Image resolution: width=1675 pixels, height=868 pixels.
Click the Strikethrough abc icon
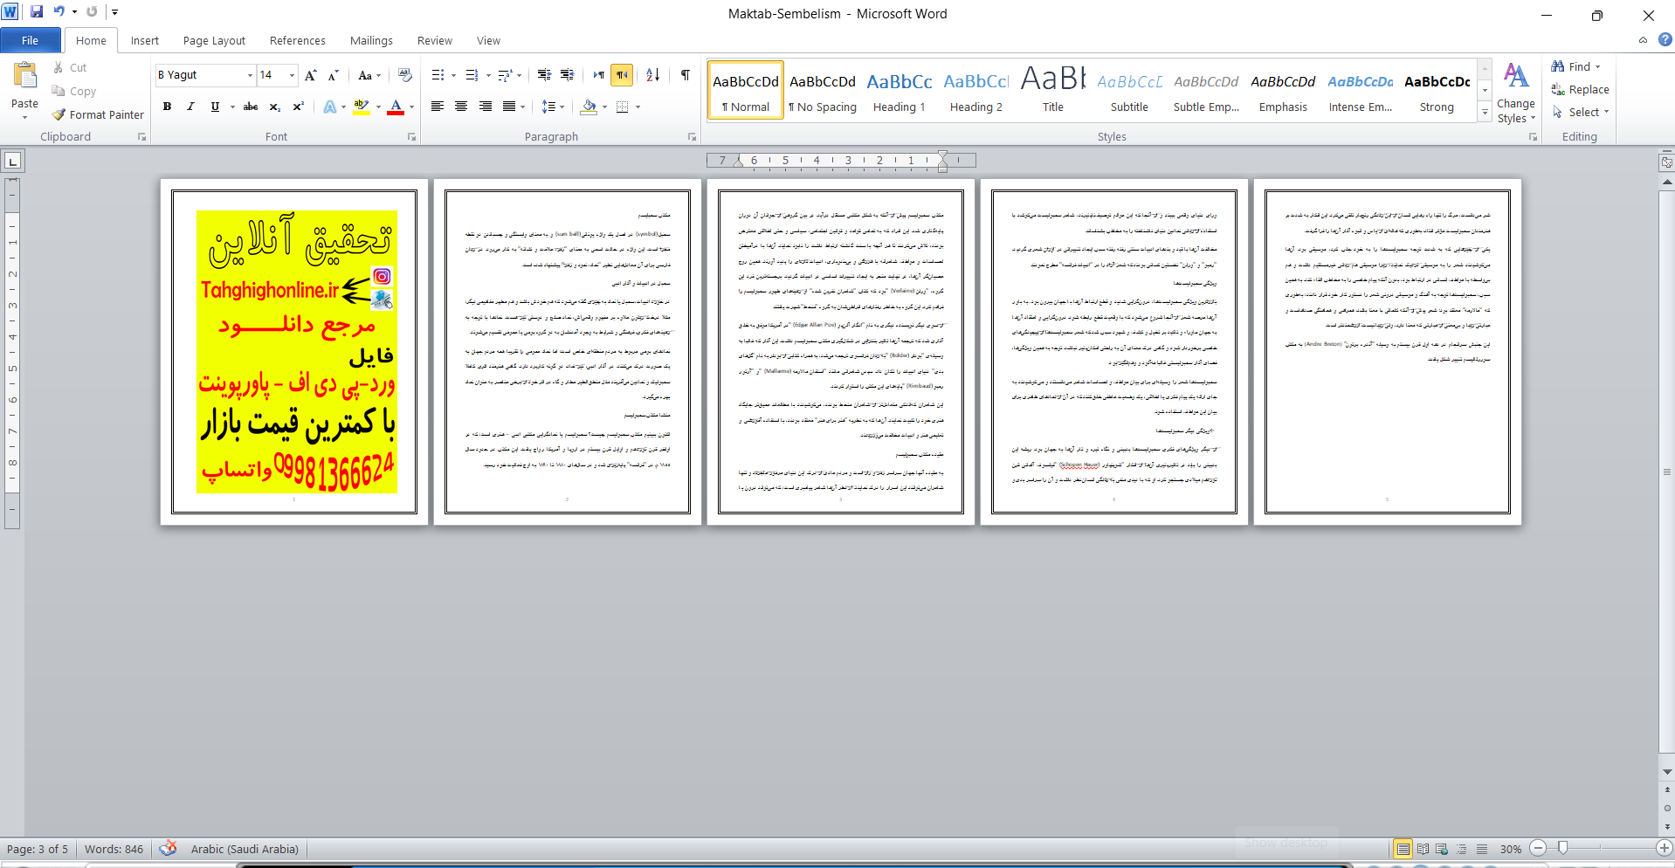pos(251,107)
